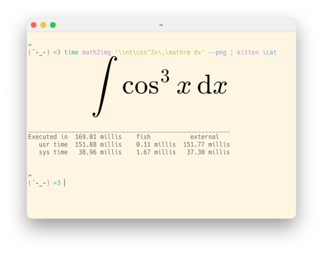Click 'icat' at the command end
The width and height of the screenshot is (323, 254).
tap(270, 52)
